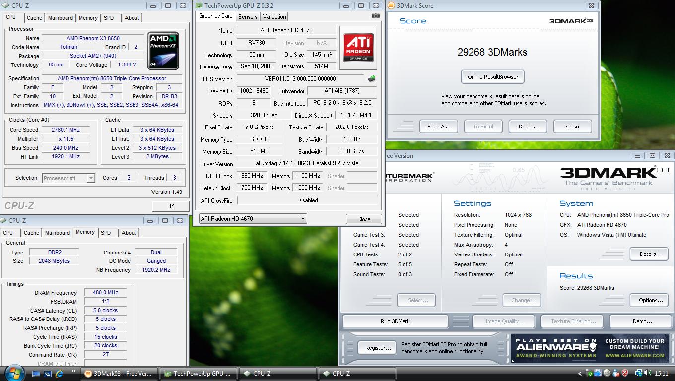Click the 29268 3DMarks score text

[x=492, y=52]
